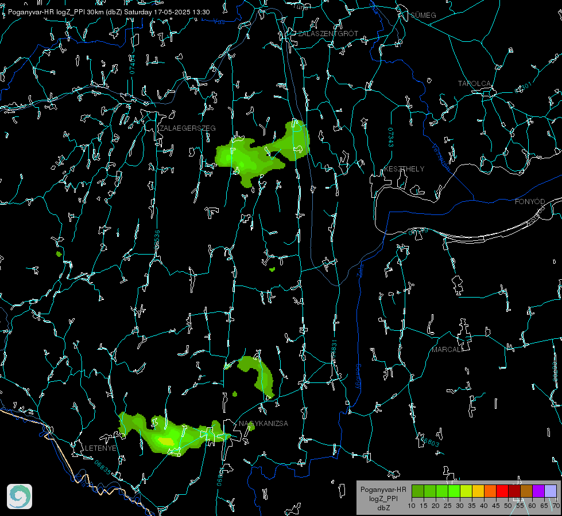
Task: Pick the 15–20 dBZ green legend swatch
Action: 430,491
